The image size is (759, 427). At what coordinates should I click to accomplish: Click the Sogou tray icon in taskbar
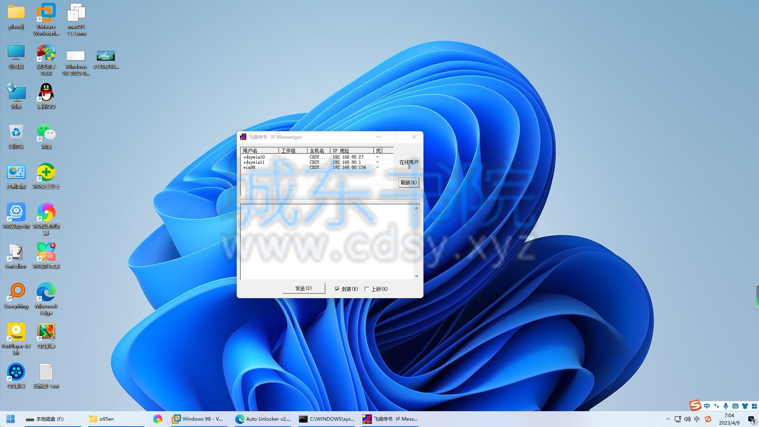pyautogui.click(x=708, y=419)
